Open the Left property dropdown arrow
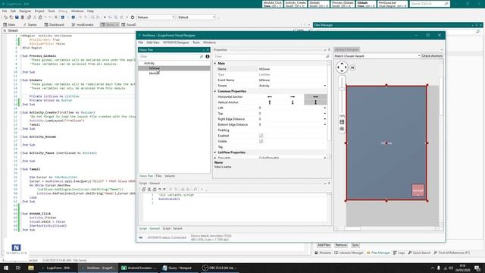The width and height of the screenshot is (485, 273). [325, 108]
